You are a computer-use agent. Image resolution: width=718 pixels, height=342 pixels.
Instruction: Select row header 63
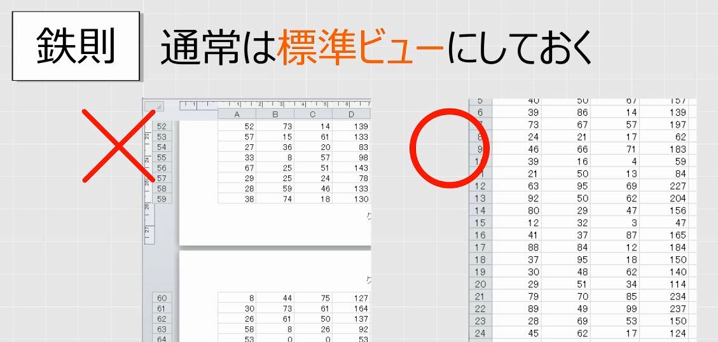pos(162,329)
